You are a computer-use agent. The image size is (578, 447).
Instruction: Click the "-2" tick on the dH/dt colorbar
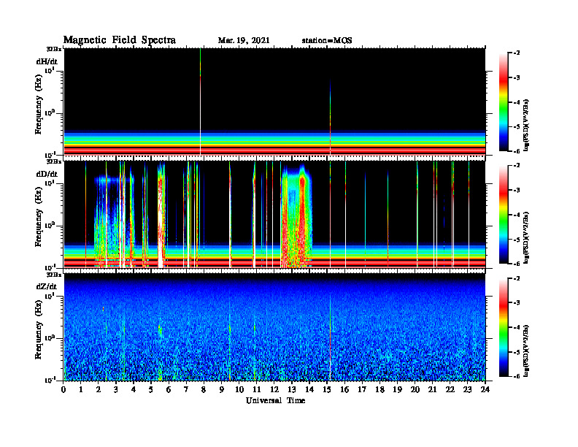pyautogui.click(x=517, y=53)
